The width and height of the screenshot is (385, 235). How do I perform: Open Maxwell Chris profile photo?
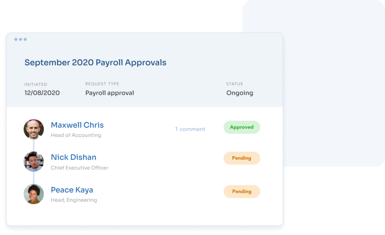click(x=33, y=129)
